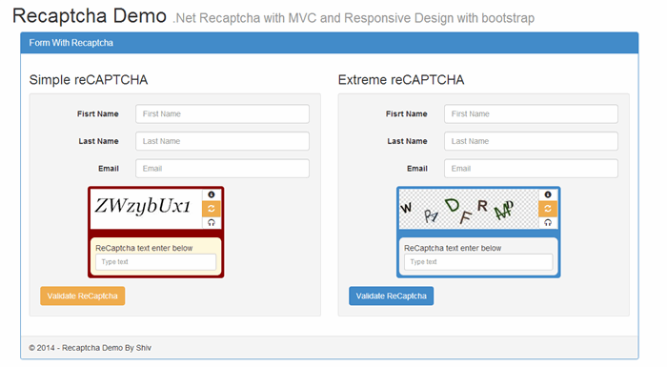This screenshot has width=667, height=367.
Task: Click the orange Validate ReCaptcha button
Action: coord(83,296)
